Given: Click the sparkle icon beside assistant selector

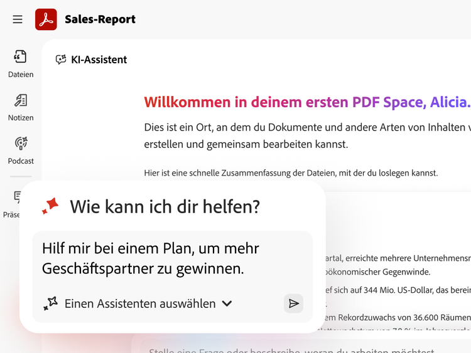Looking at the screenshot, I should click(x=50, y=303).
